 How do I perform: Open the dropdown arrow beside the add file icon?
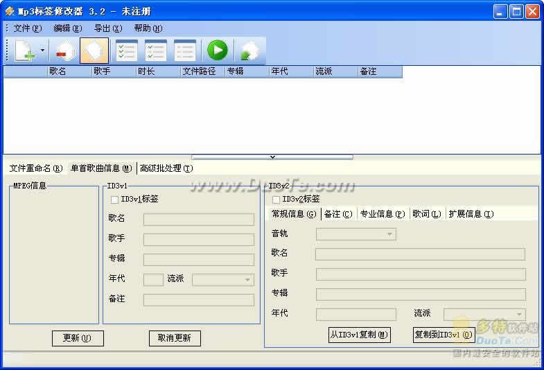pos(42,51)
